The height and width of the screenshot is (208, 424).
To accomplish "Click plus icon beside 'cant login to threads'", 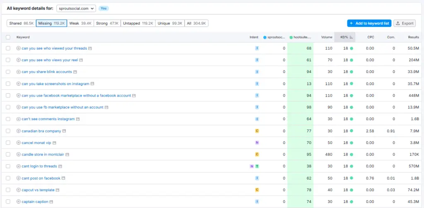I will [x=19, y=166].
